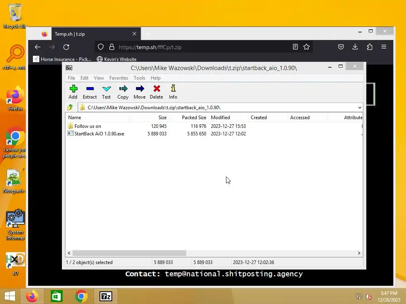
Task: Sort by Packed Size column header
Action: click(188, 117)
